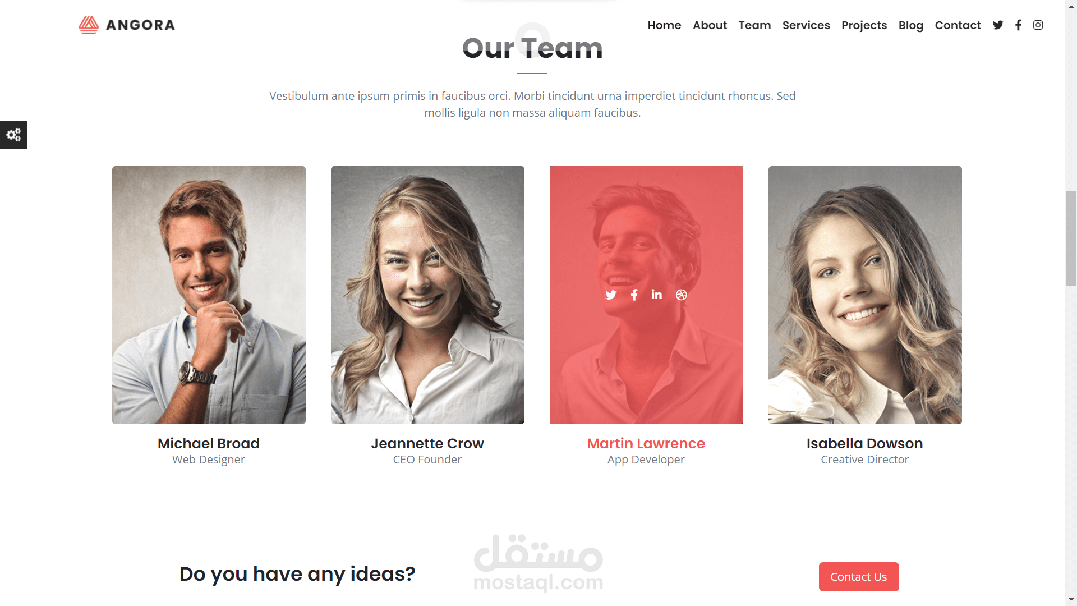Click the Facebook icon in the navbar

coord(1018,25)
